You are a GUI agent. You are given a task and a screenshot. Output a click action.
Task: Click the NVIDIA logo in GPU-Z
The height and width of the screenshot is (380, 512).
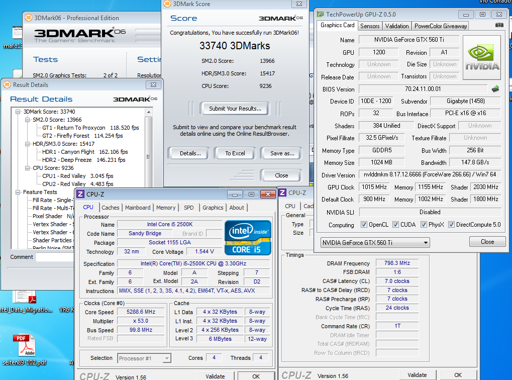pos(482,57)
